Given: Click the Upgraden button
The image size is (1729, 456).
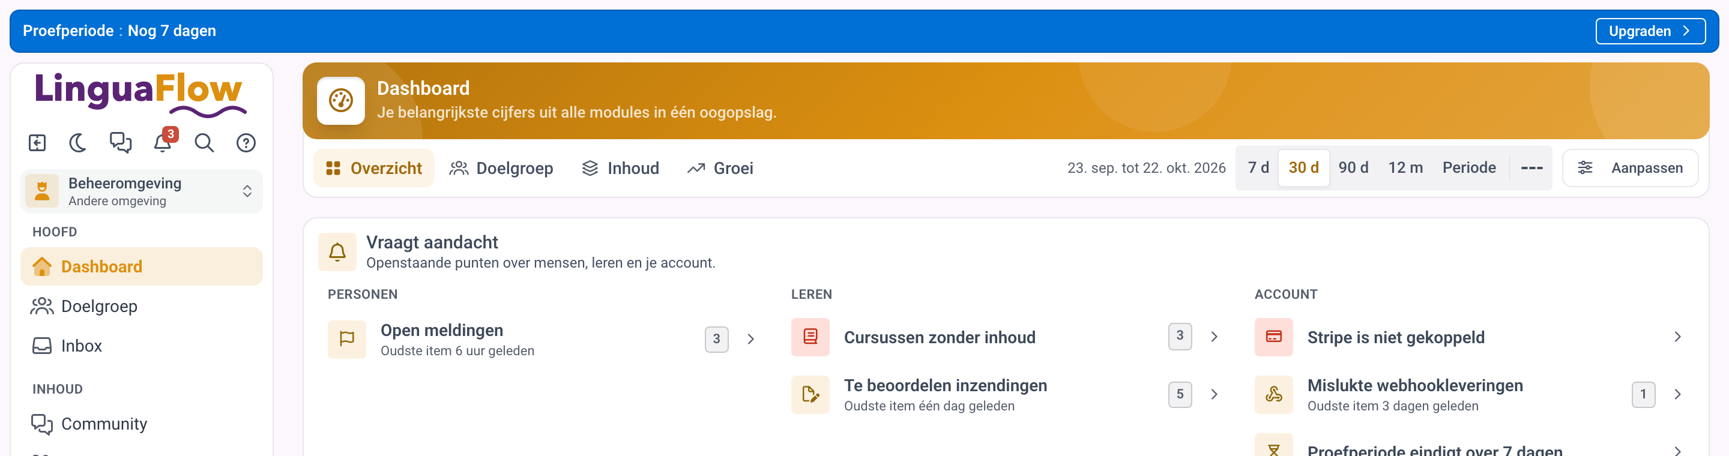Looking at the screenshot, I should [1650, 32].
